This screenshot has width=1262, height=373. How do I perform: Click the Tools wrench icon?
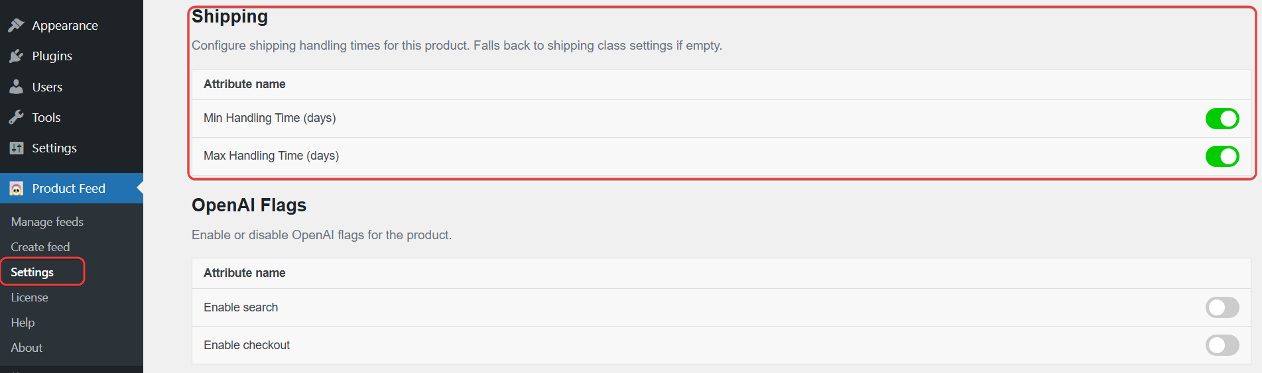click(x=17, y=118)
